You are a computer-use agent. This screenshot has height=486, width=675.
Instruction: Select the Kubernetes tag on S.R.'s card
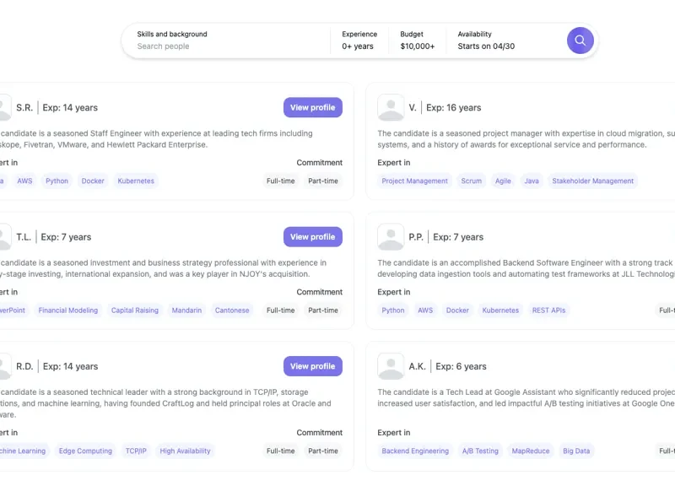(x=136, y=181)
